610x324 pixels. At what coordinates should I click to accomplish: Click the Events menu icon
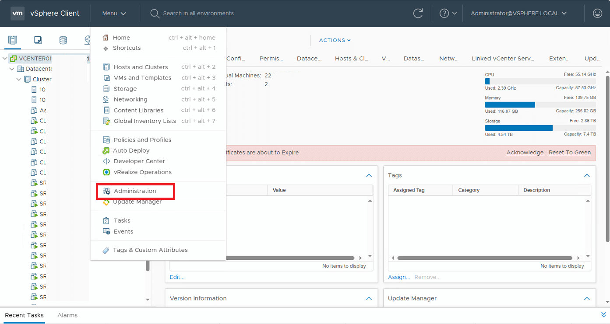point(106,231)
